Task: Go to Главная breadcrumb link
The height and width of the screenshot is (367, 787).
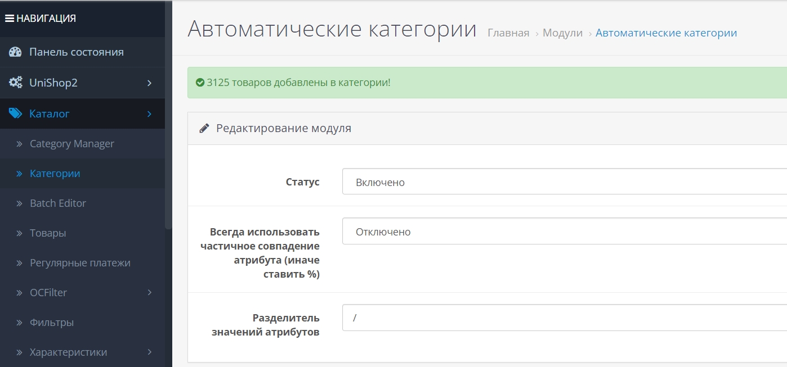Action: point(508,33)
